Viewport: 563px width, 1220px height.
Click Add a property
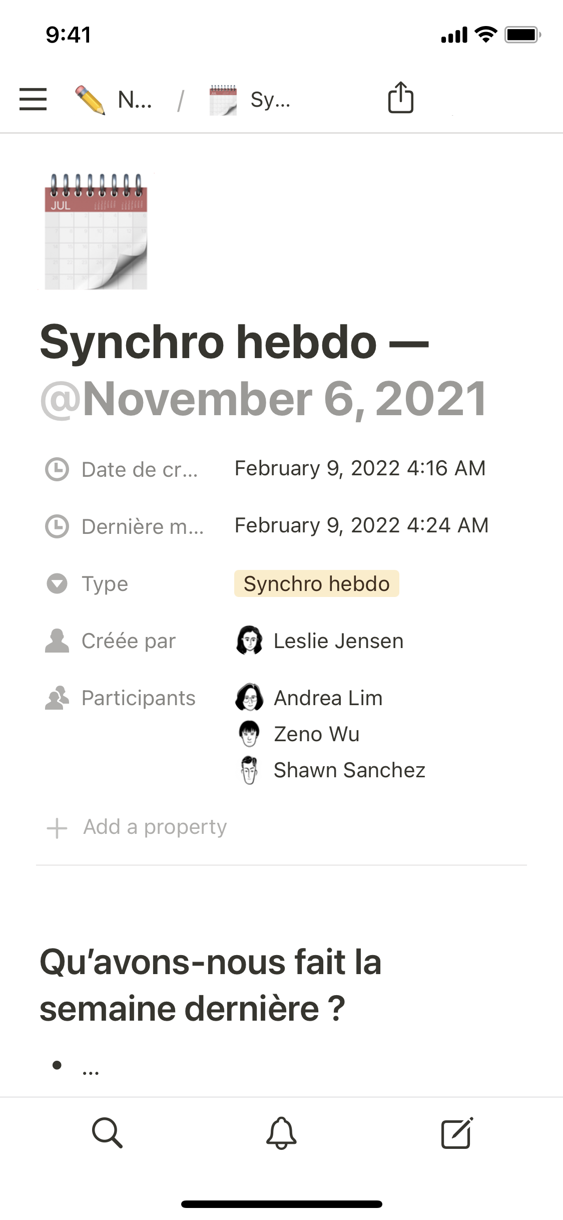155,827
